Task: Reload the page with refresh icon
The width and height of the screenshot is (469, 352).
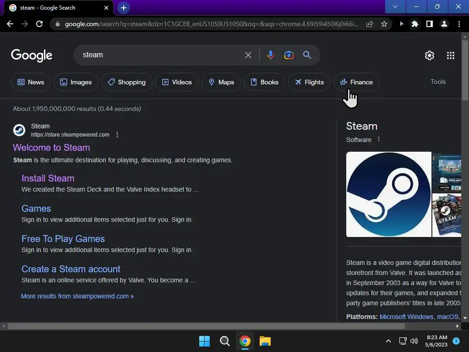Action: pos(39,24)
